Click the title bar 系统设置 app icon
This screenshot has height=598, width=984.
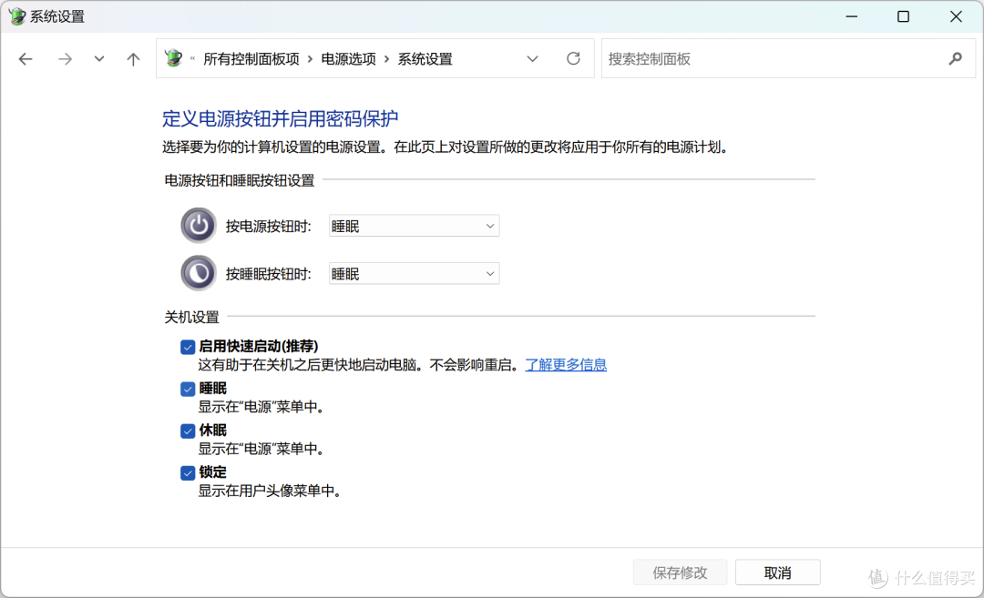click(x=17, y=16)
